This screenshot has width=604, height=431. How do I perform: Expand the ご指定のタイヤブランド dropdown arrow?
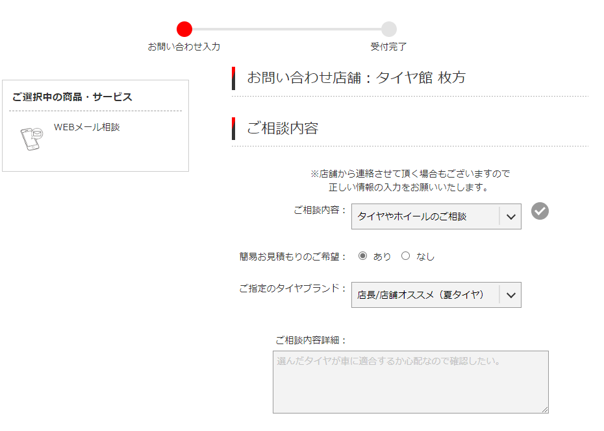(x=510, y=295)
